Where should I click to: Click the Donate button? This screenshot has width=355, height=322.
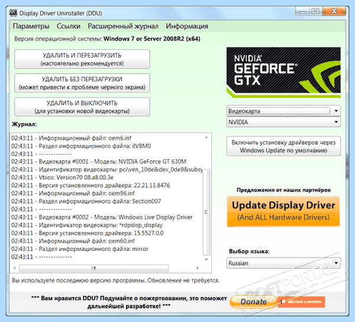tap(253, 302)
